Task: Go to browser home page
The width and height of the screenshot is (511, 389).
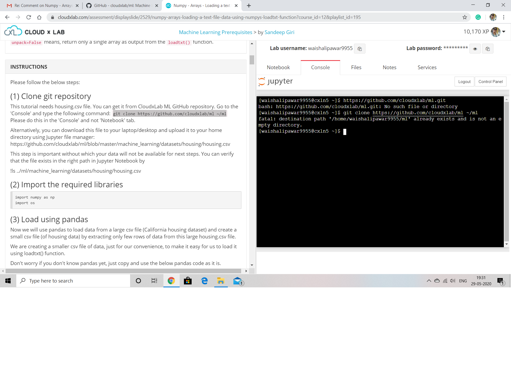Action: [x=39, y=17]
